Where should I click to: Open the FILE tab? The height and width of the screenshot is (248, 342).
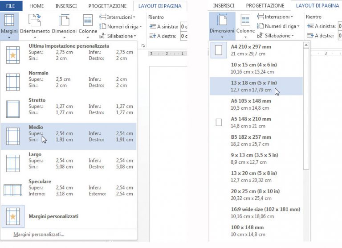pyautogui.click(x=11, y=6)
